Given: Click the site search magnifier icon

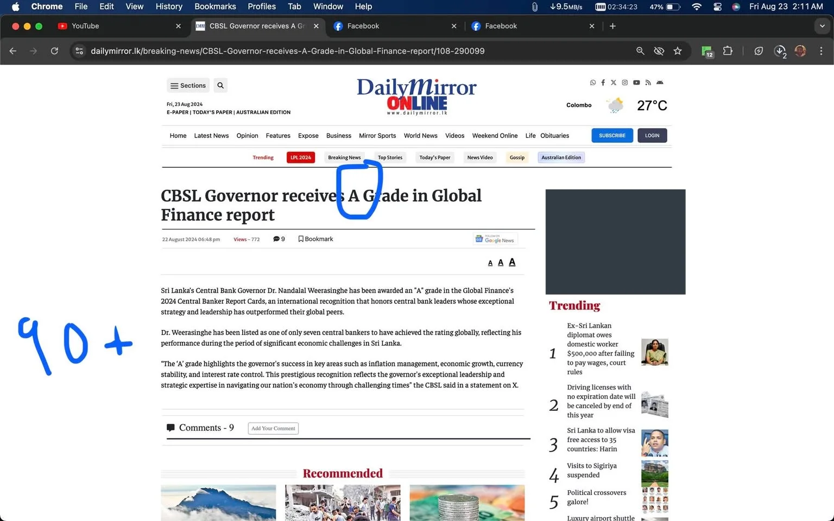Looking at the screenshot, I should tap(220, 85).
